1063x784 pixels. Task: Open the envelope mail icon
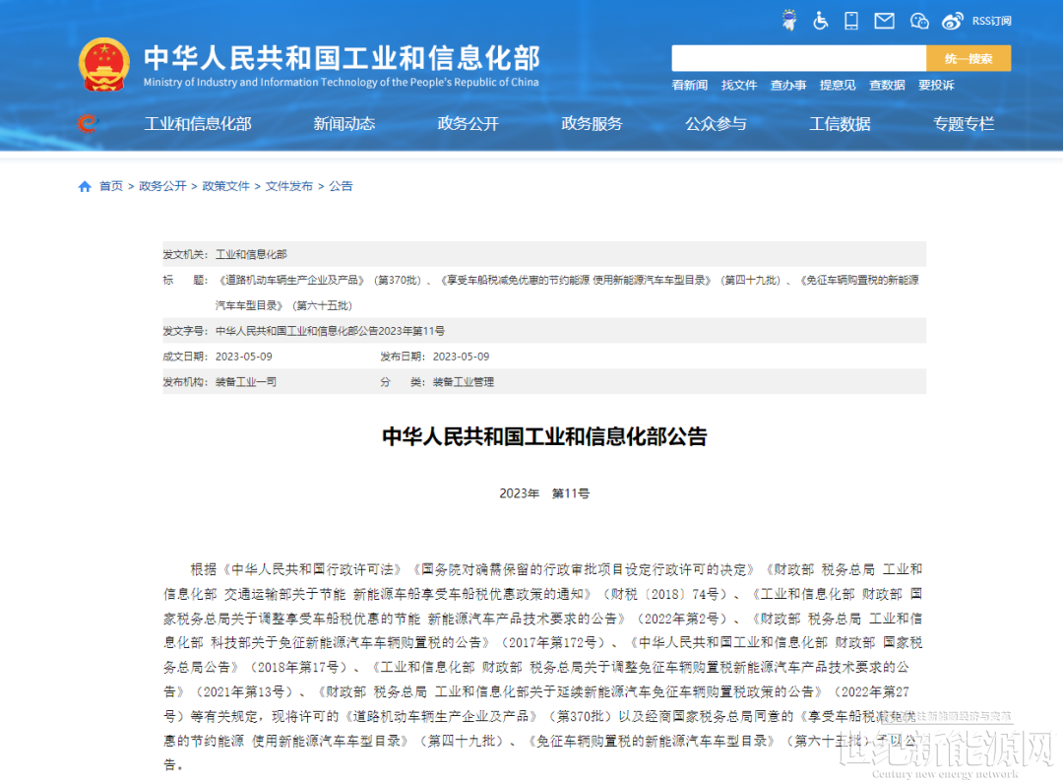point(885,20)
